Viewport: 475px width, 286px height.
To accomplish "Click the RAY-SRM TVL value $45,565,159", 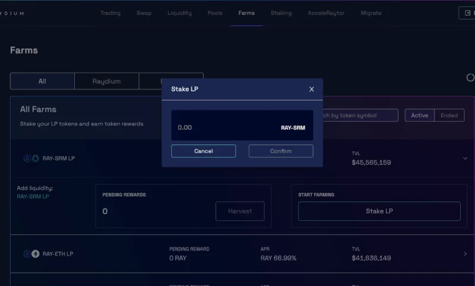I will tap(371, 162).
